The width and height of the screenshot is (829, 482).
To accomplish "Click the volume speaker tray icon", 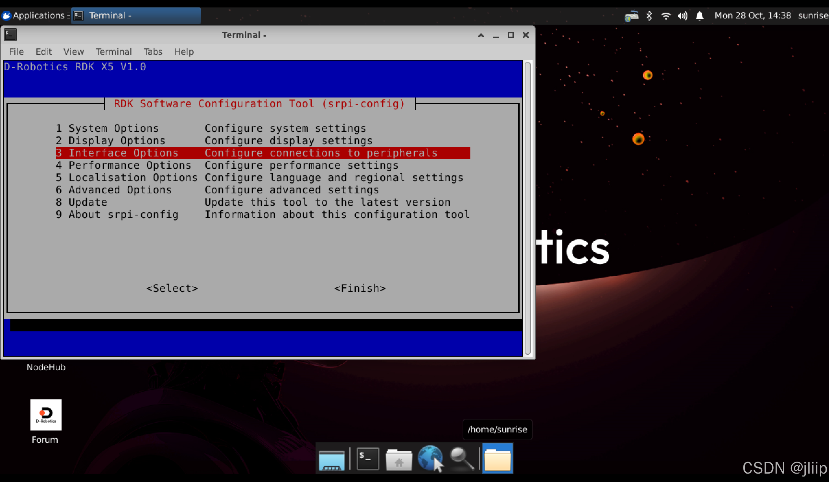I will (683, 16).
